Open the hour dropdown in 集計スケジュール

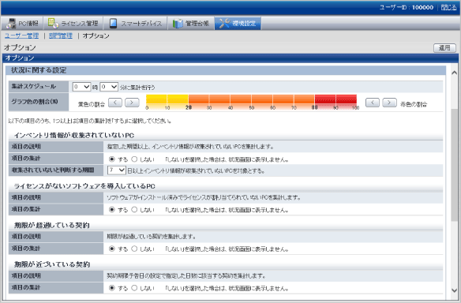pyautogui.click(x=81, y=87)
